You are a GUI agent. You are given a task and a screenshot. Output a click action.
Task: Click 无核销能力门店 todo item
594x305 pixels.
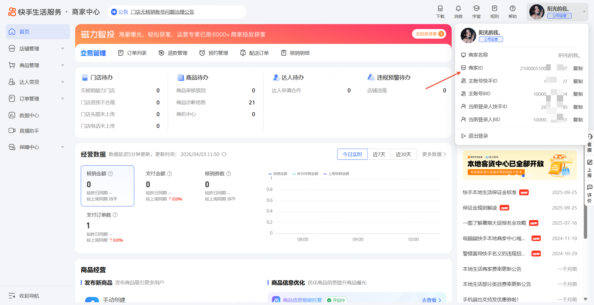pos(98,91)
